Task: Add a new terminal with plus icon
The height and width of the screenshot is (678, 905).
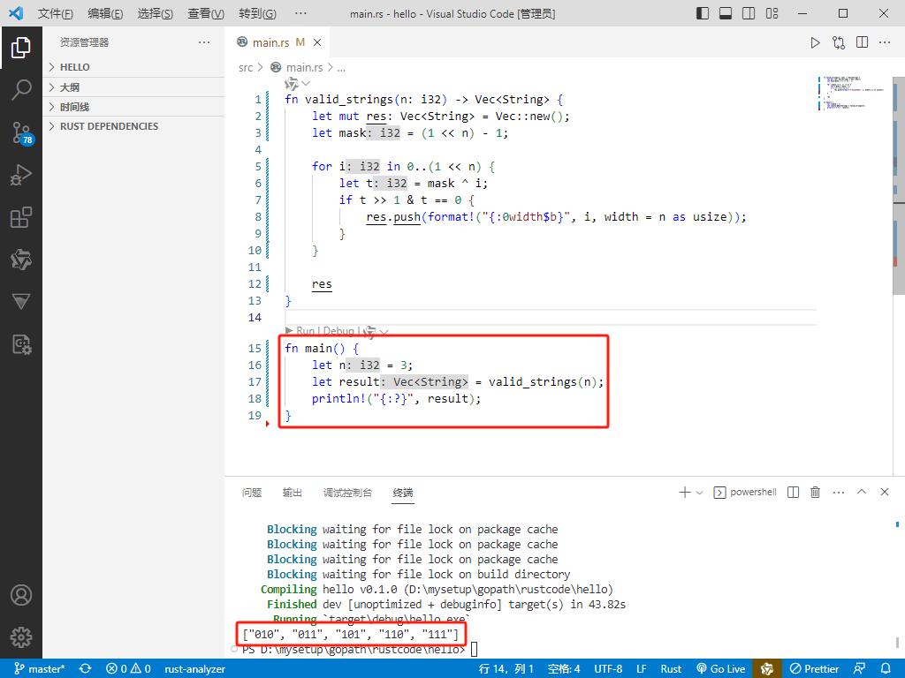Action: (x=685, y=493)
